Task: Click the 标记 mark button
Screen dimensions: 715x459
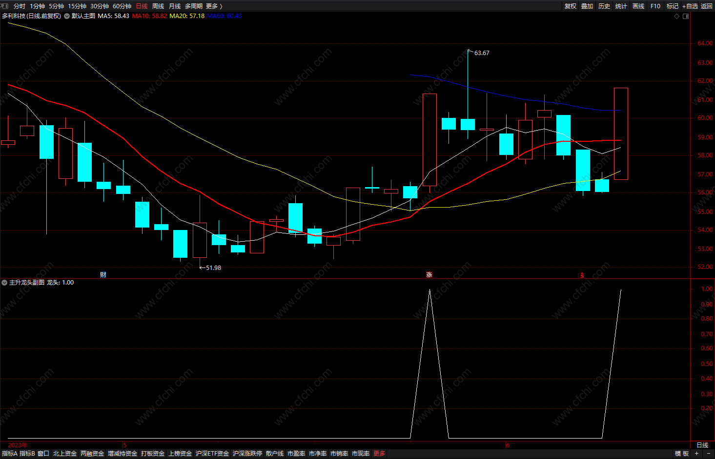Action: click(673, 6)
